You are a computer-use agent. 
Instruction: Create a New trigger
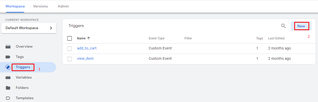(301, 26)
